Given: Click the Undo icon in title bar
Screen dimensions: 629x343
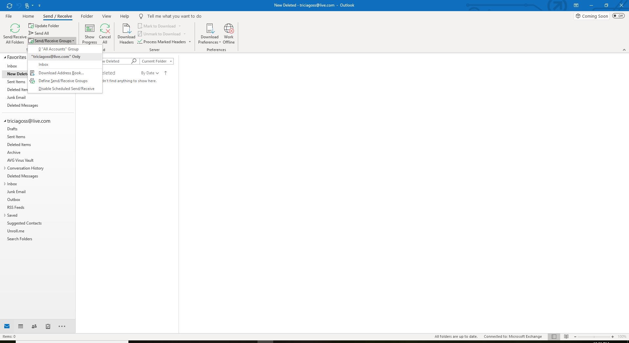Looking at the screenshot, I should [x=19, y=6].
